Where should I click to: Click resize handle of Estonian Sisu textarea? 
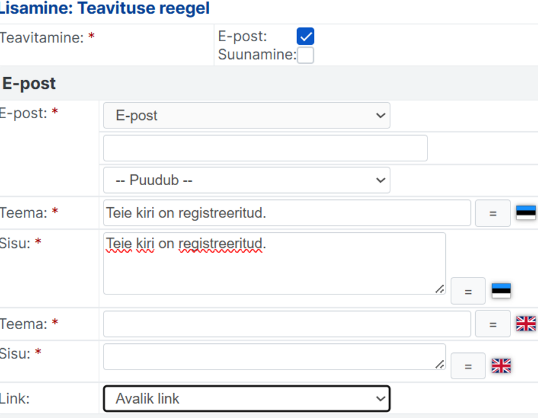click(440, 289)
